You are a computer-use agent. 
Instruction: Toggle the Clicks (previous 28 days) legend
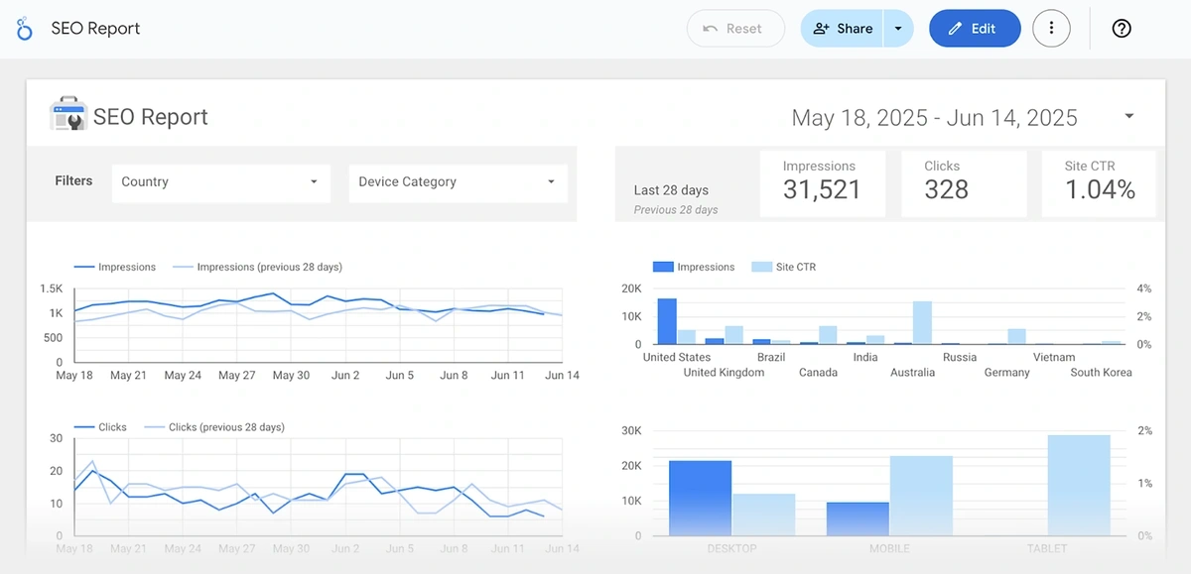coord(222,426)
